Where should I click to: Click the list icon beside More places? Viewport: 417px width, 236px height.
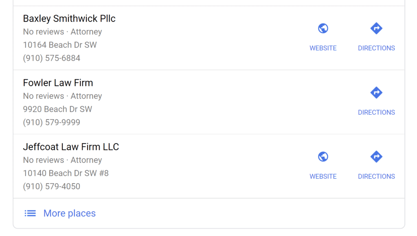pos(30,213)
